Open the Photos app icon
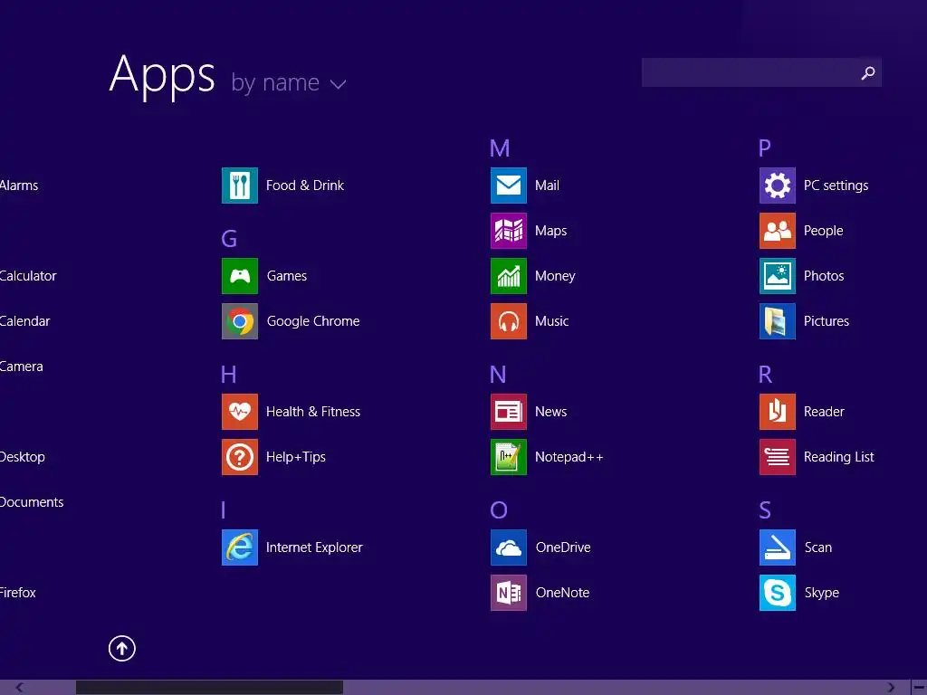927x695 pixels. click(x=778, y=275)
